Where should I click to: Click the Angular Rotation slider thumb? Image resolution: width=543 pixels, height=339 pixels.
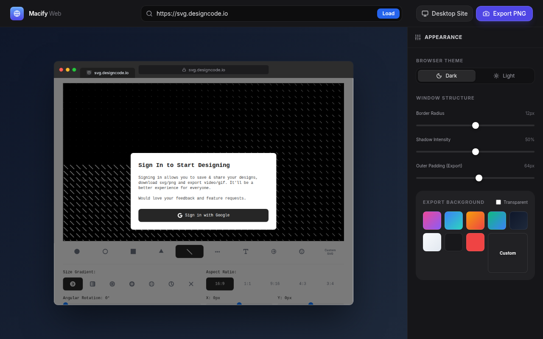(65, 303)
